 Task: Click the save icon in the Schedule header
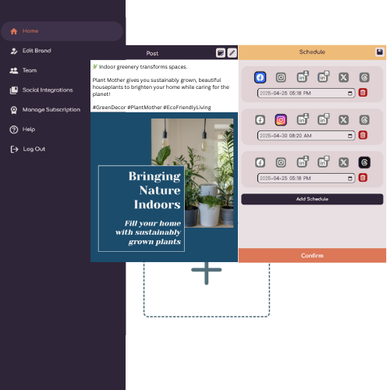(380, 51)
